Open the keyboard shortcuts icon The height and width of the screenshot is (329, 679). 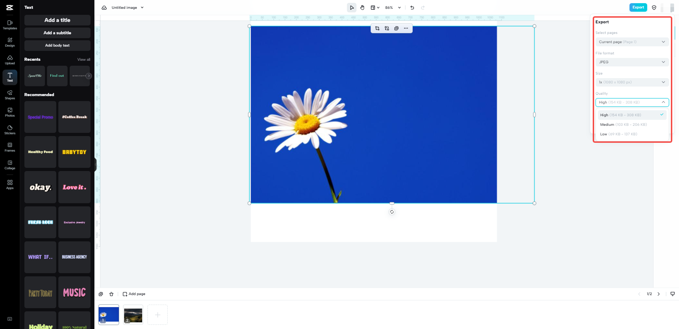point(10,319)
